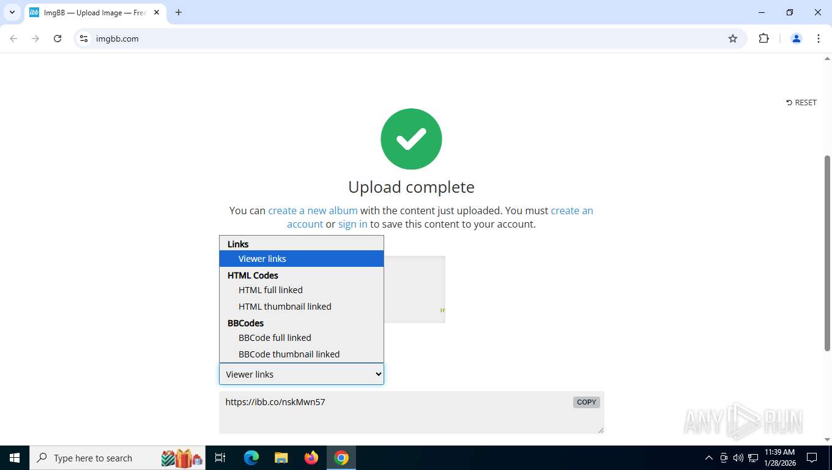Choose 'BBCode full linked' option
The width and height of the screenshot is (832, 470).
(302, 338)
